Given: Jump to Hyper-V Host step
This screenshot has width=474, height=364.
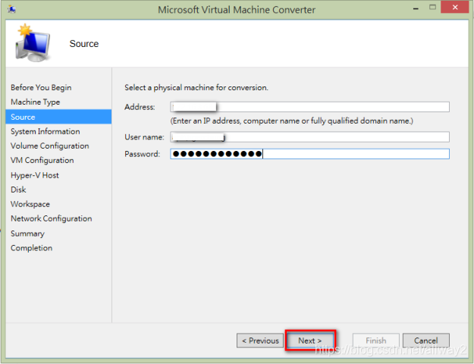Looking at the screenshot, I should [x=35, y=175].
